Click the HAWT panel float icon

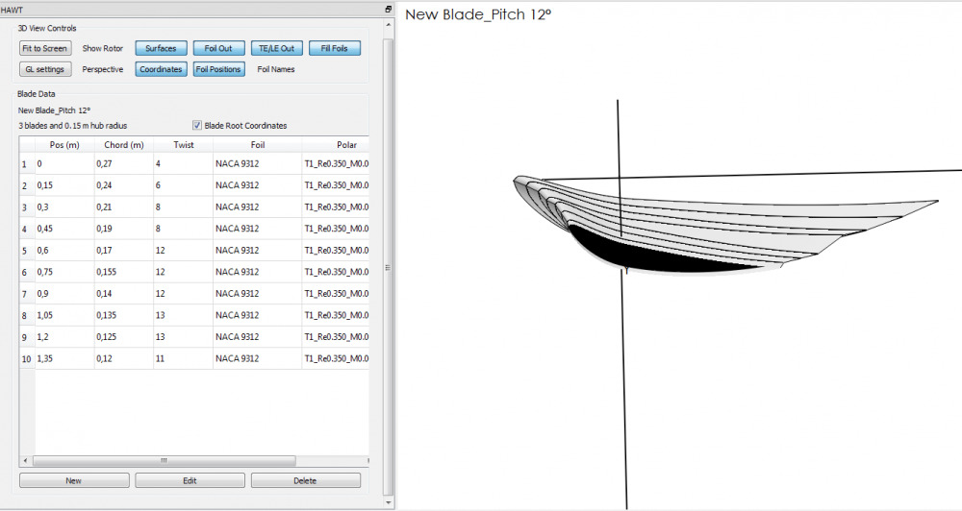(x=388, y=9)
